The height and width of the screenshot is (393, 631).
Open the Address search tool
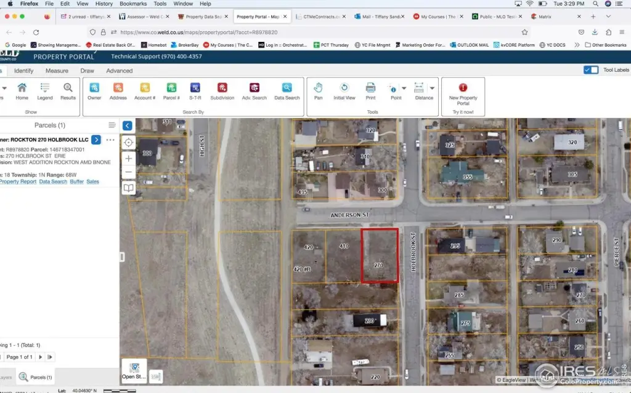click(x=118, y=90)
